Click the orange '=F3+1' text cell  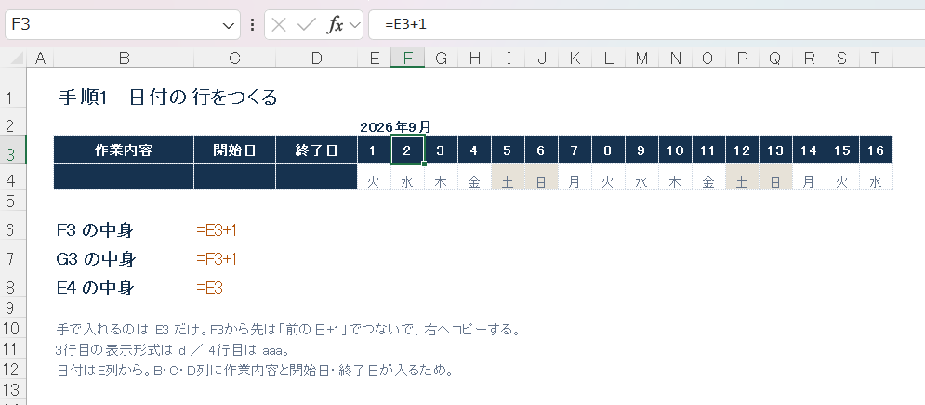click(217, 259)
